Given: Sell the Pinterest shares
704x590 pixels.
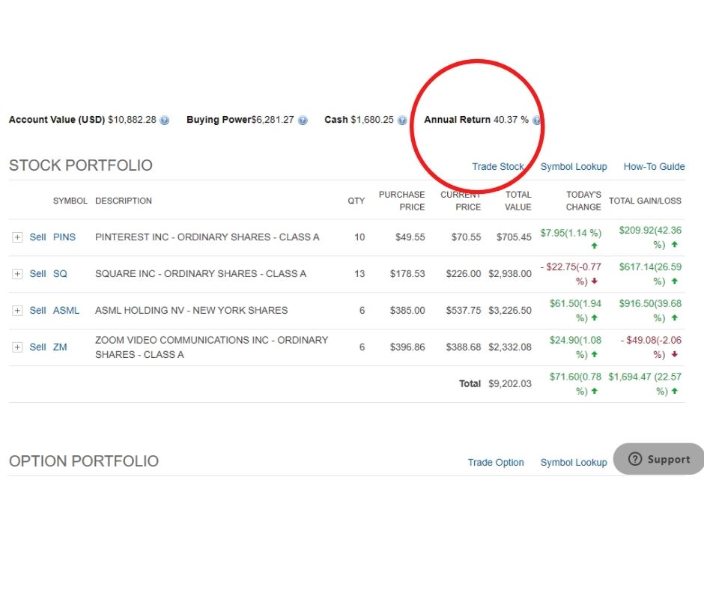Looking at the screenshot, I should pos(37,237).
